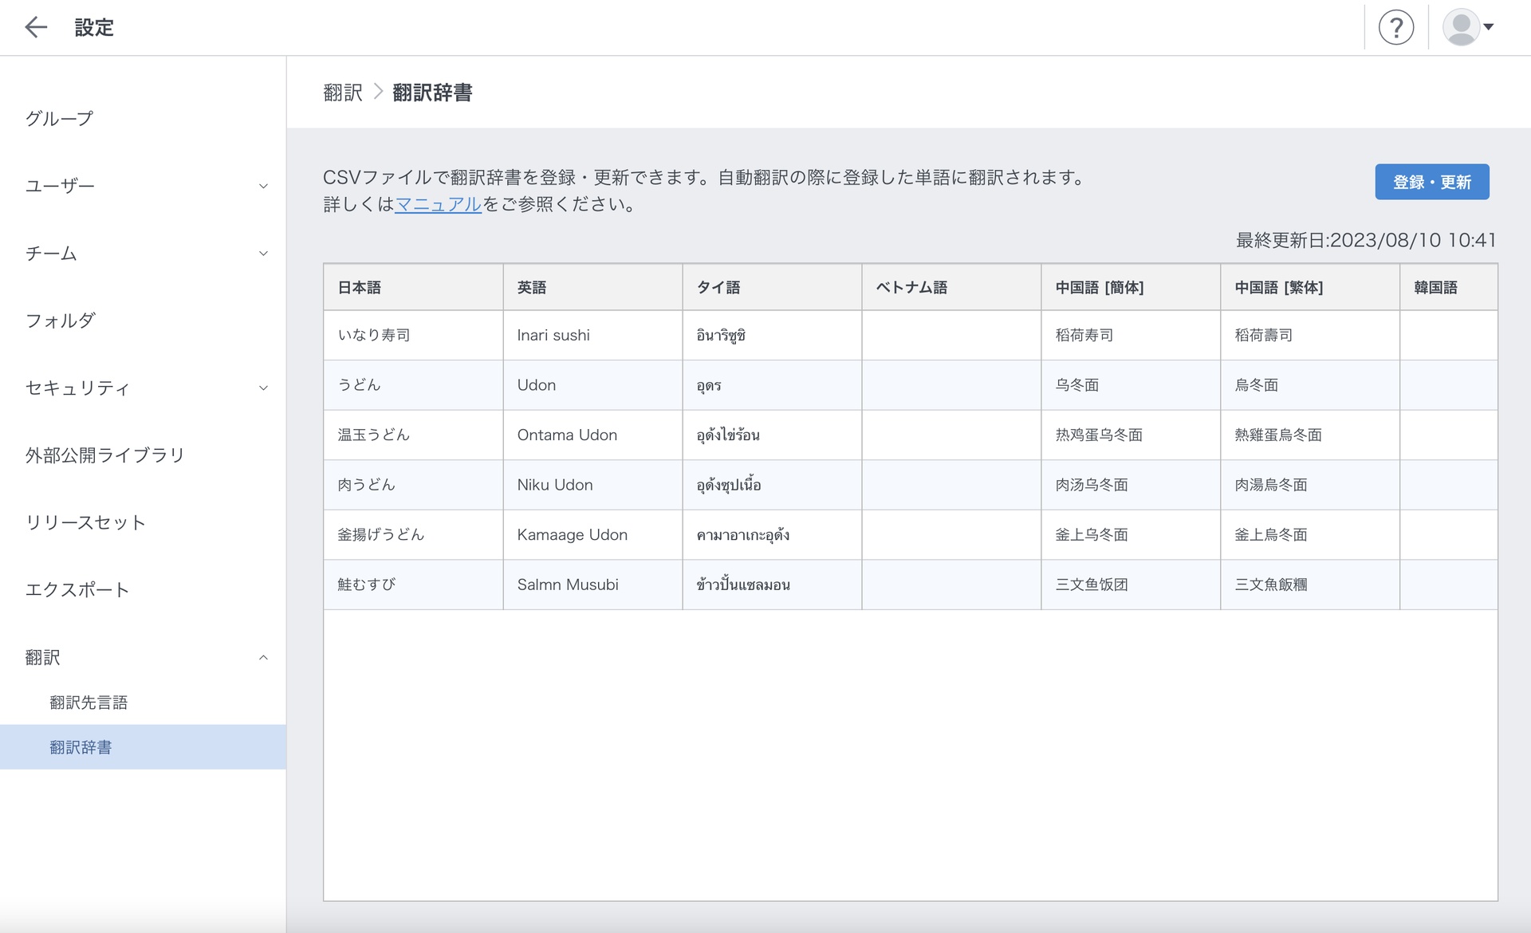Image resolution: width=1531 pixels, height=933 pixels.
Task: Open the help question mark icon
Action: [x=1395, y=28]
